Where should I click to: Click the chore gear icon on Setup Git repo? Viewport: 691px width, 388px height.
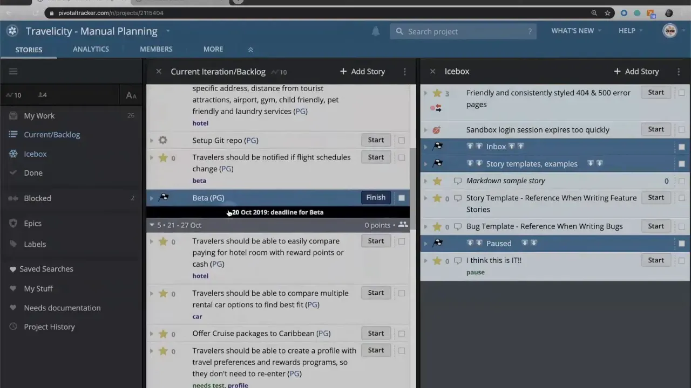click(x=162, y=140)
